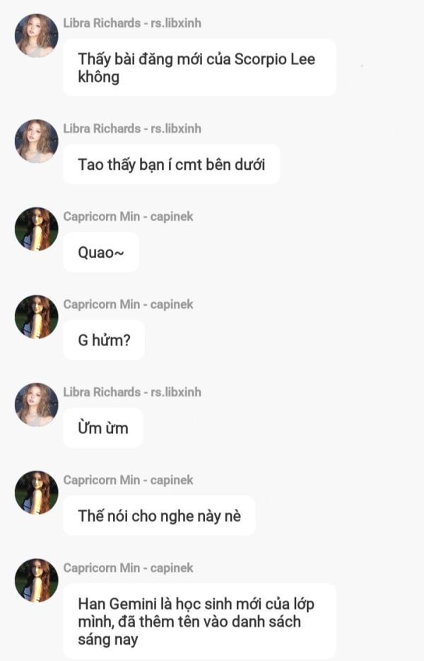
Task: Click Capricorn Min name above Han Gemini message
Action: point(128,568)
